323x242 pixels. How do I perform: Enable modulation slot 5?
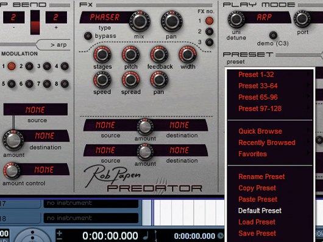(x=12, y=84)
